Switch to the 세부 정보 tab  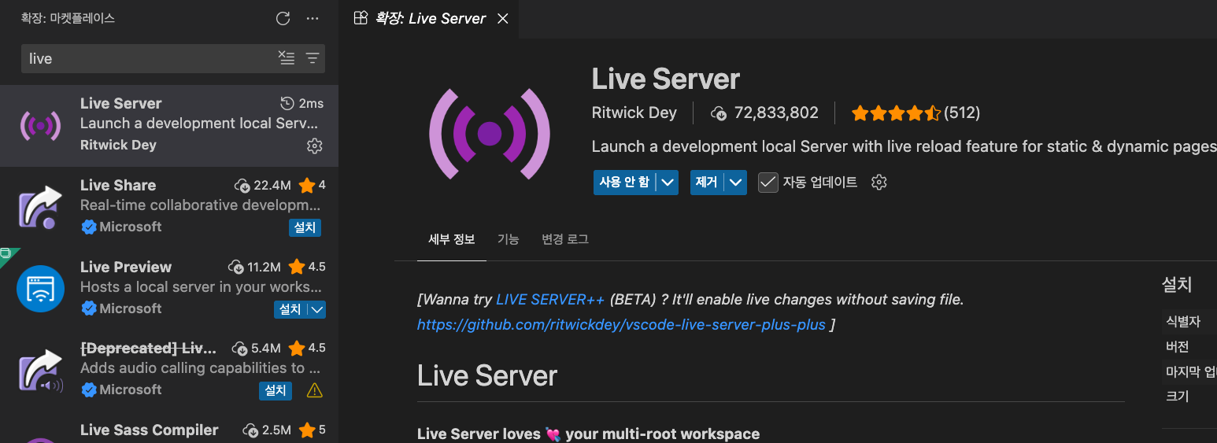pos(451,239)
